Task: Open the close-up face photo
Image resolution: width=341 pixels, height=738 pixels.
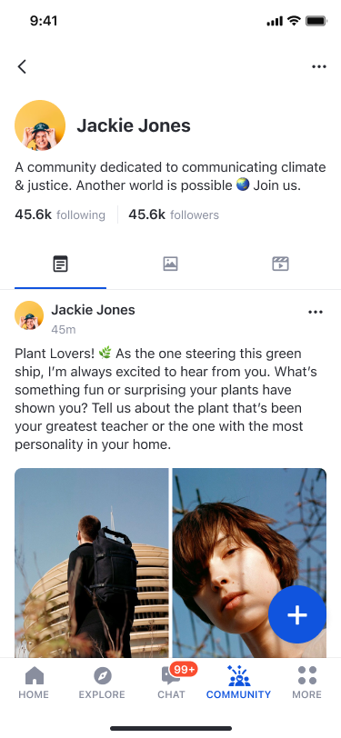Action: pos(250,563)
